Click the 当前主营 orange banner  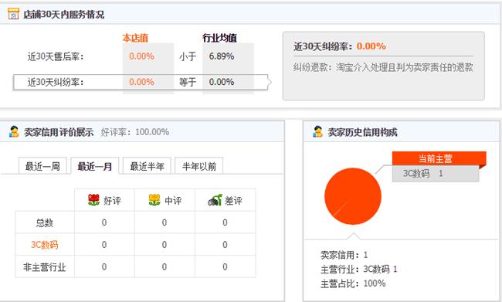pos(439,158)
